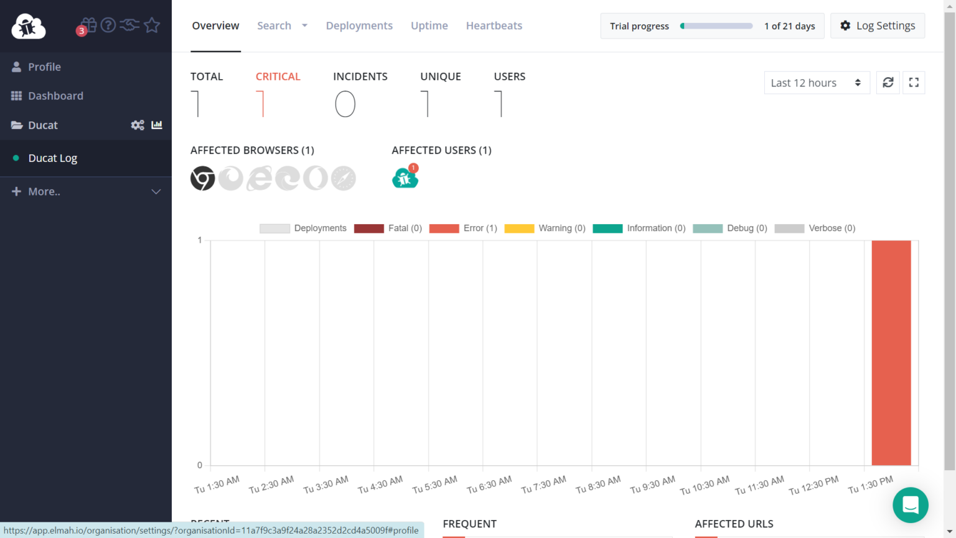956x538 pixels.
Task: Toggle Warning (0) legend series
Action: 545,229
